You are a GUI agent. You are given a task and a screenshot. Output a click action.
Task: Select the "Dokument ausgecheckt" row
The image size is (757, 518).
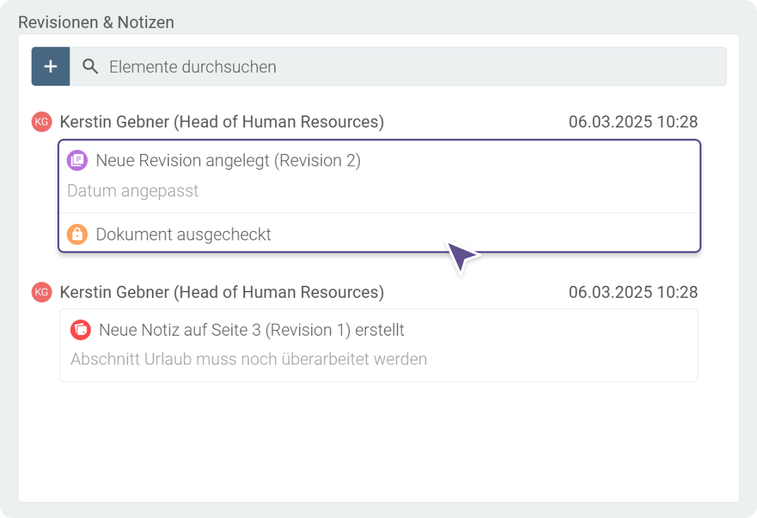click(184, 234)
